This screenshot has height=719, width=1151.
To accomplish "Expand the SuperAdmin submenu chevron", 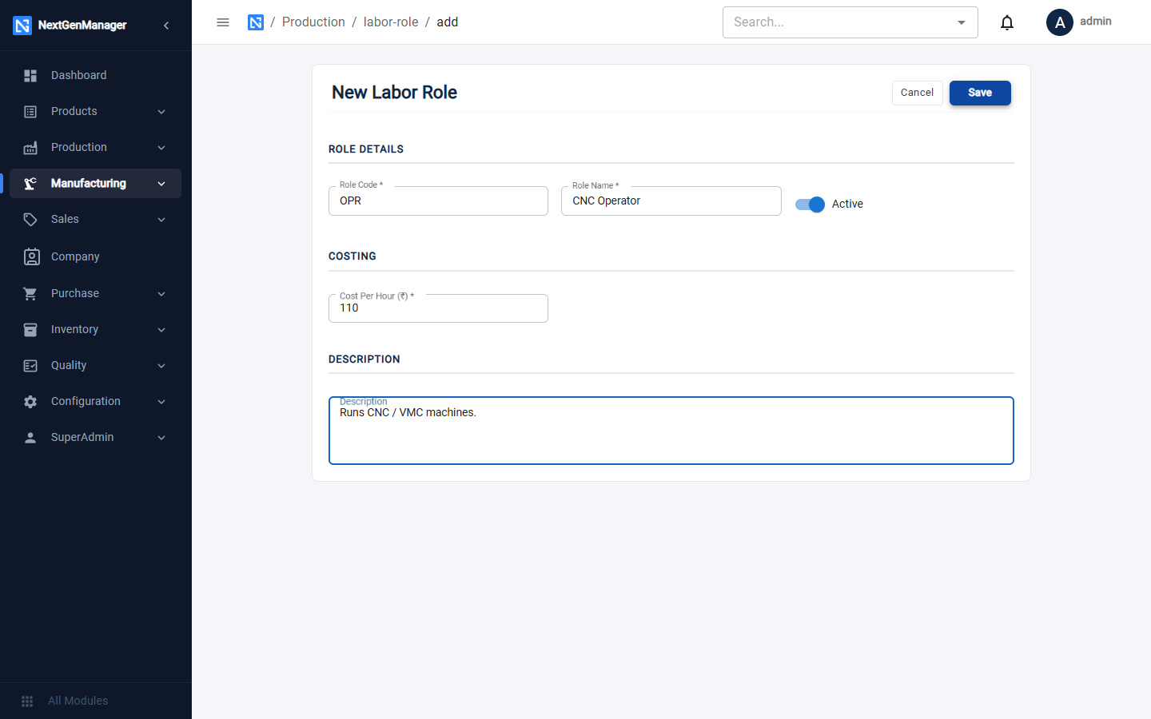I will pos(161,438).
